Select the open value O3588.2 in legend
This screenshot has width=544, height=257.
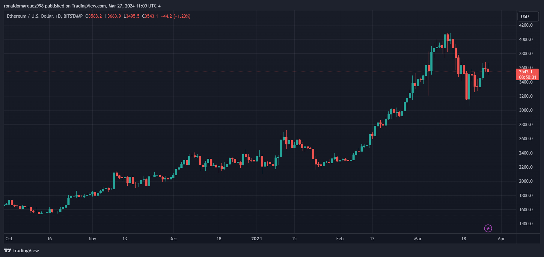(x=94, y=16)
